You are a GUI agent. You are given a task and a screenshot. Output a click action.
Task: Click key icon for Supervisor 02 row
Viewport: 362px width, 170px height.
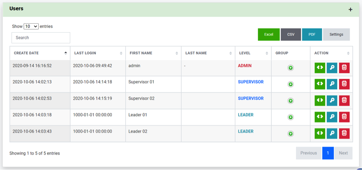coord(332,100)
